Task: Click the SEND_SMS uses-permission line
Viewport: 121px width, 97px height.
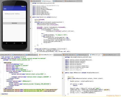Action: [29, 91]
